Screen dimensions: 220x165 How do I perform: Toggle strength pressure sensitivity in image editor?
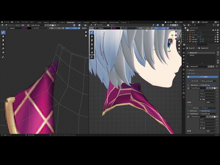click(79, 28)
